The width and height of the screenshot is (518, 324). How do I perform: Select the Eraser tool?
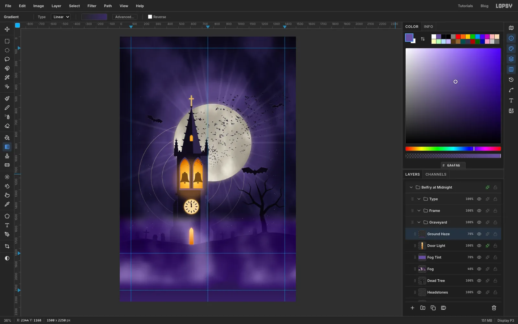7,126
